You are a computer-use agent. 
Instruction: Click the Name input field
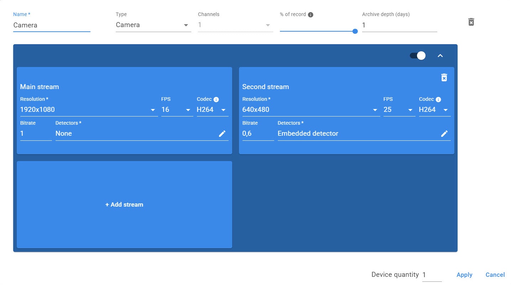click(52, 25)
